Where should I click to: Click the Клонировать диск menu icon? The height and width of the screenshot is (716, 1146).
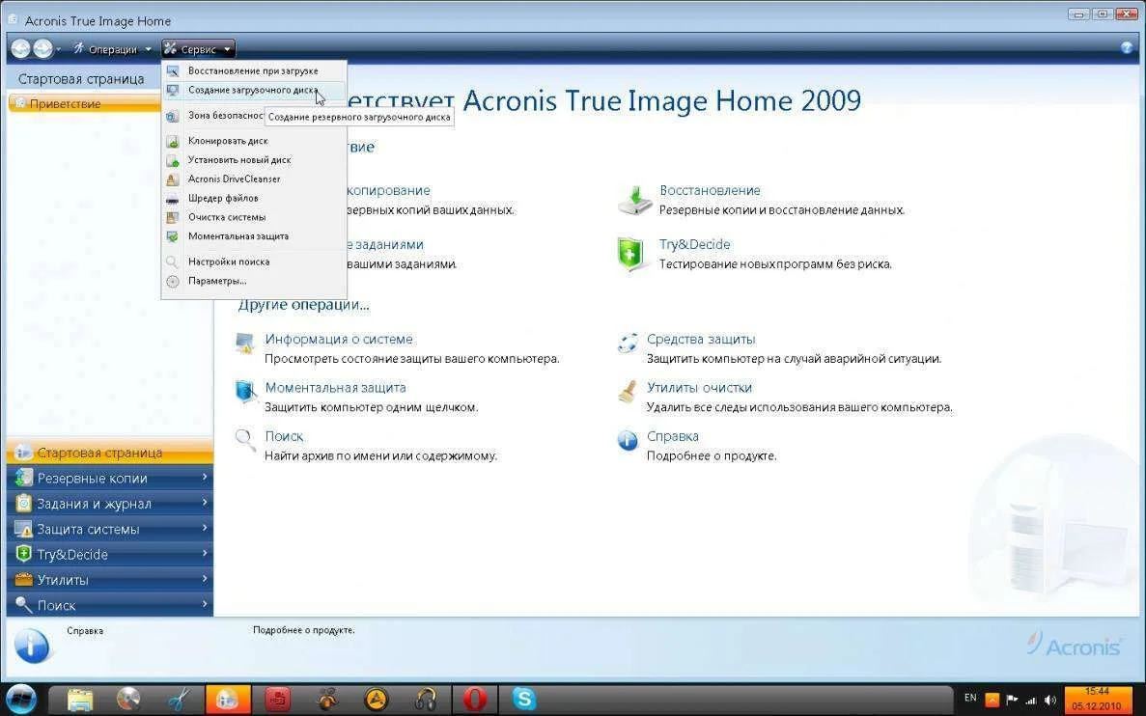pyautogui.click(x=173, y=141)
